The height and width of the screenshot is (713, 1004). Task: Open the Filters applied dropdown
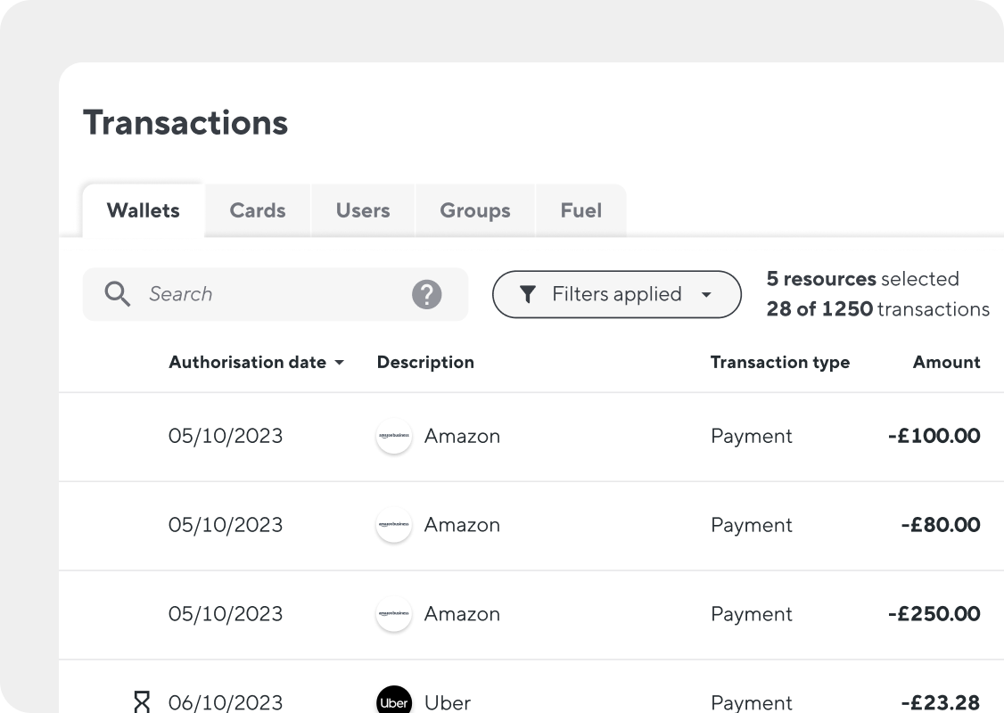(x=616, y=294)
